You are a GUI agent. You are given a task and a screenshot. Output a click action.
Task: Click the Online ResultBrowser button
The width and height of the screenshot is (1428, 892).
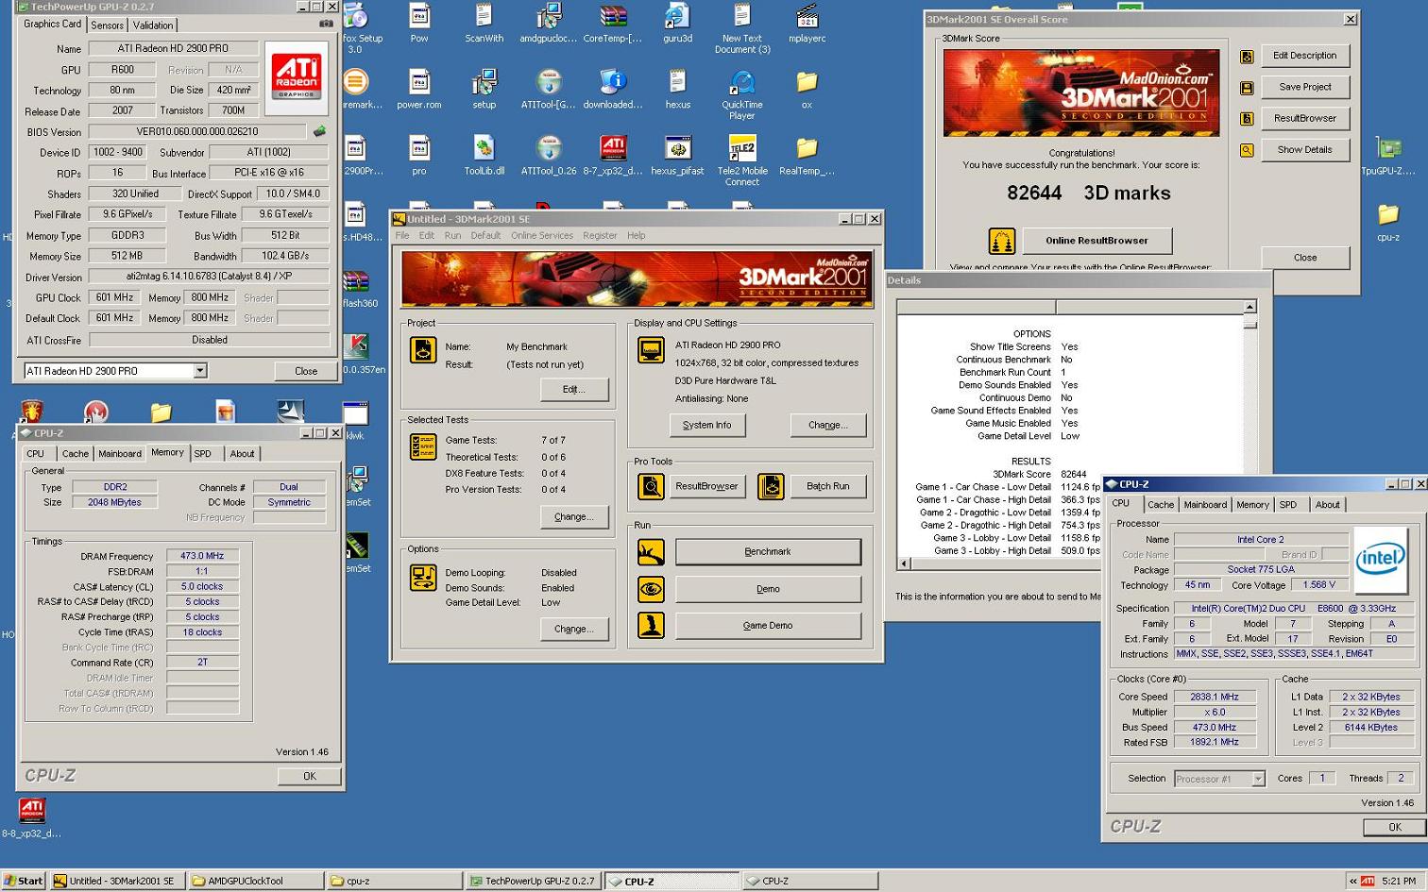(x=1097, y=241)
